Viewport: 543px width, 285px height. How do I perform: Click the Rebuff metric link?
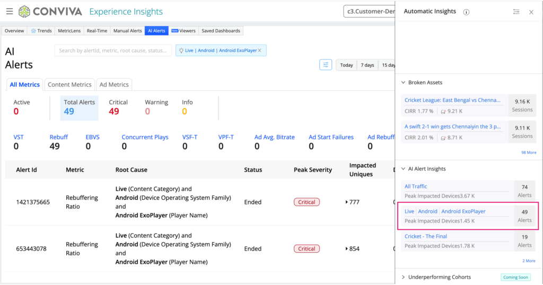[x=58, y=137]
